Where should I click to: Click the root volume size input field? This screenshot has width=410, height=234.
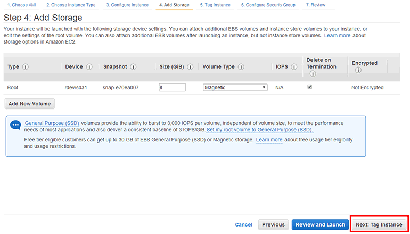172,88
